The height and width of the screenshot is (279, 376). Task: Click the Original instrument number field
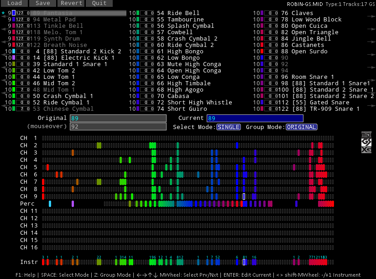tap(118, 119)
